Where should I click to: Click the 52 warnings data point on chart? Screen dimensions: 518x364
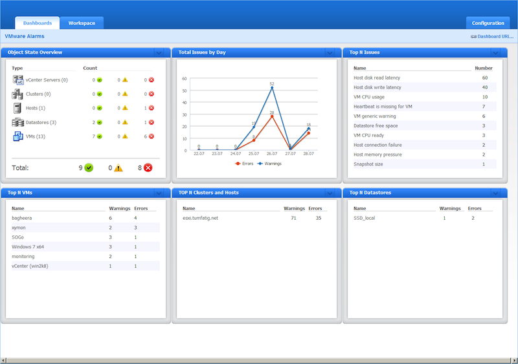coord(272,88)
